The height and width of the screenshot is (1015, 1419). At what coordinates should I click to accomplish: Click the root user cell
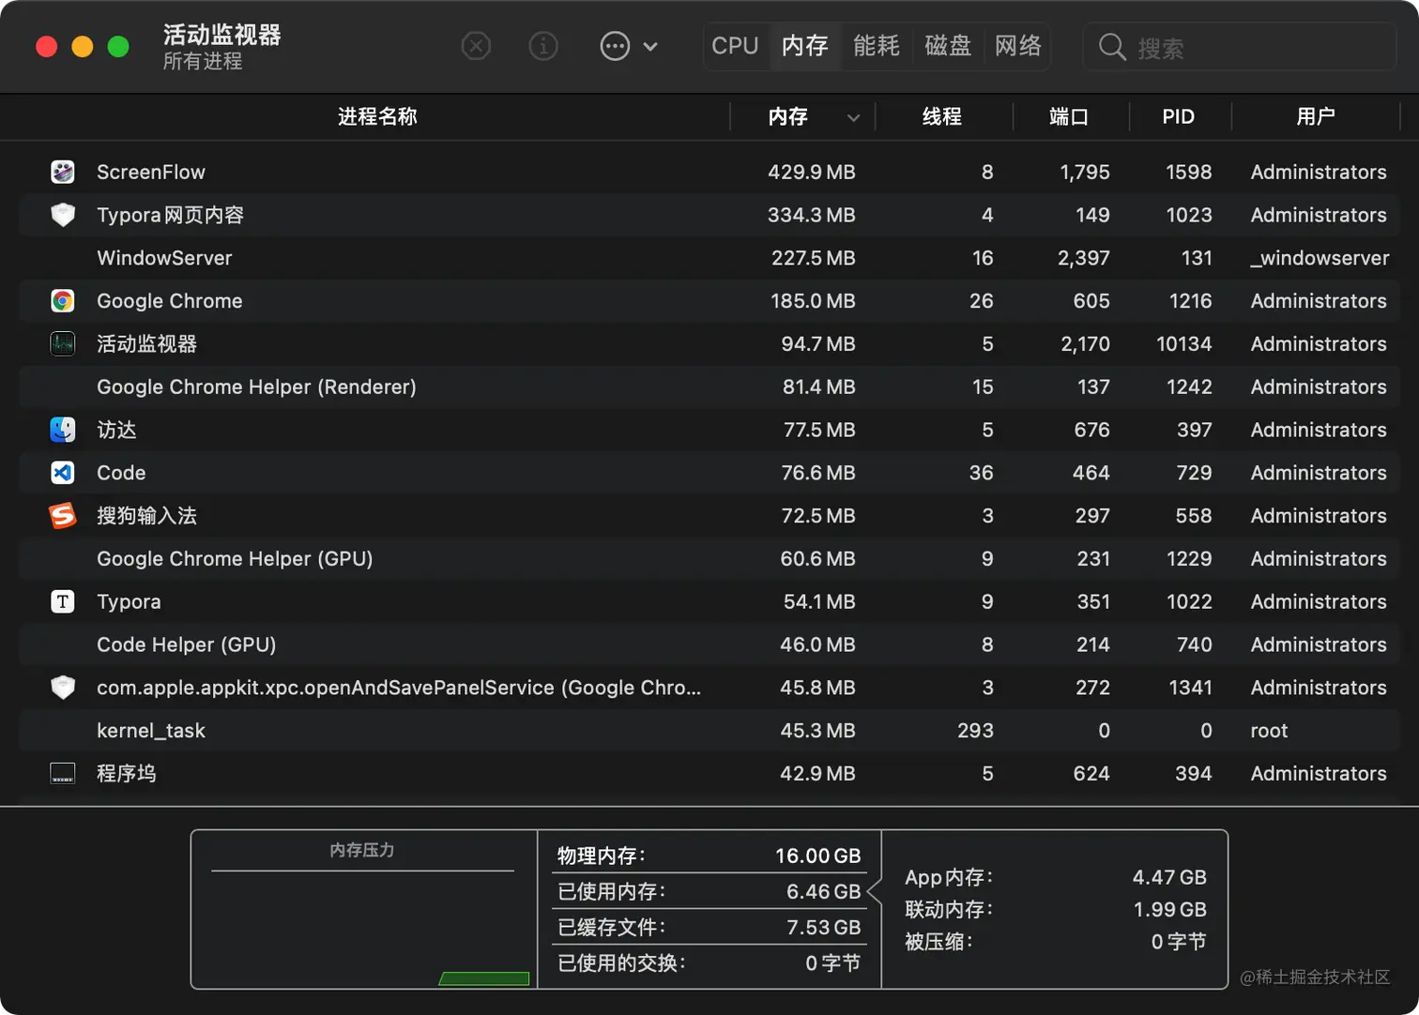[x=1269, y=731]
